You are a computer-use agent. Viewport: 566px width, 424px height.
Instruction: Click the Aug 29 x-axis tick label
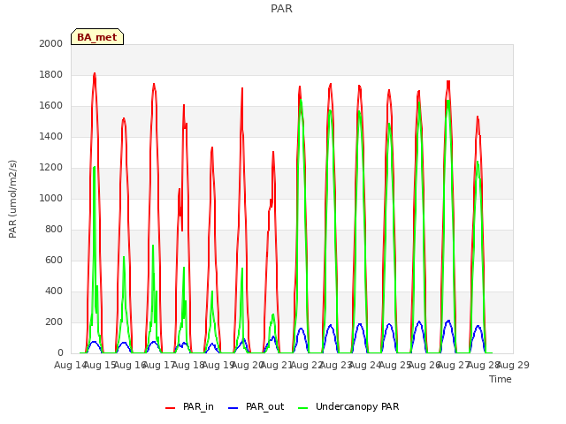(x=513, y=365)
